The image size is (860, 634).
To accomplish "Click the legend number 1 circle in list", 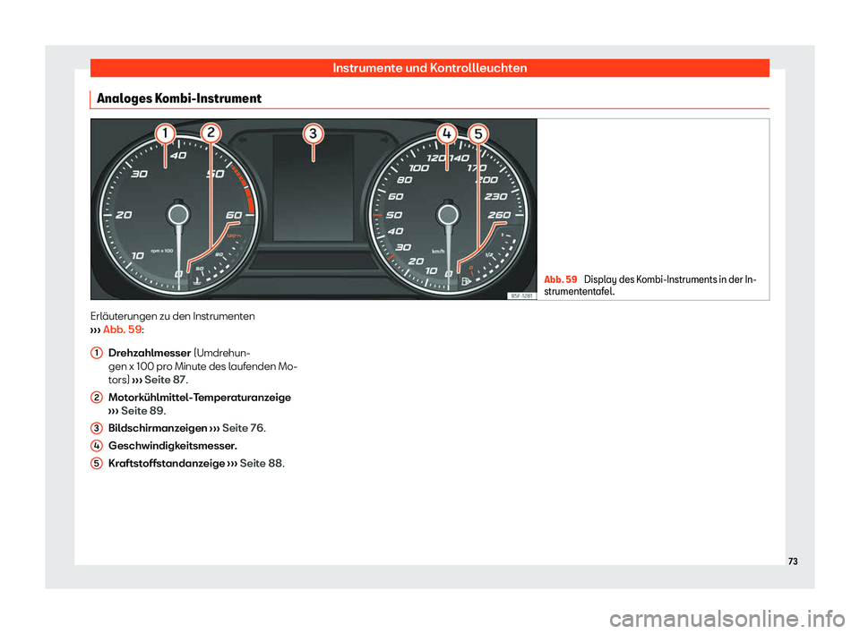I will [x=97, y=353].
